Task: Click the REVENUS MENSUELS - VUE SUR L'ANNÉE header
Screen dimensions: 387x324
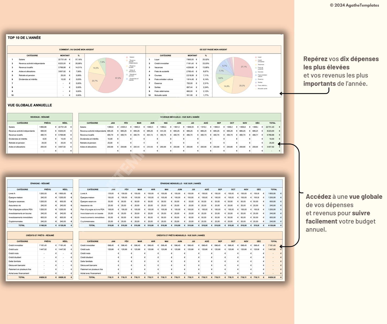Action: 179,117
